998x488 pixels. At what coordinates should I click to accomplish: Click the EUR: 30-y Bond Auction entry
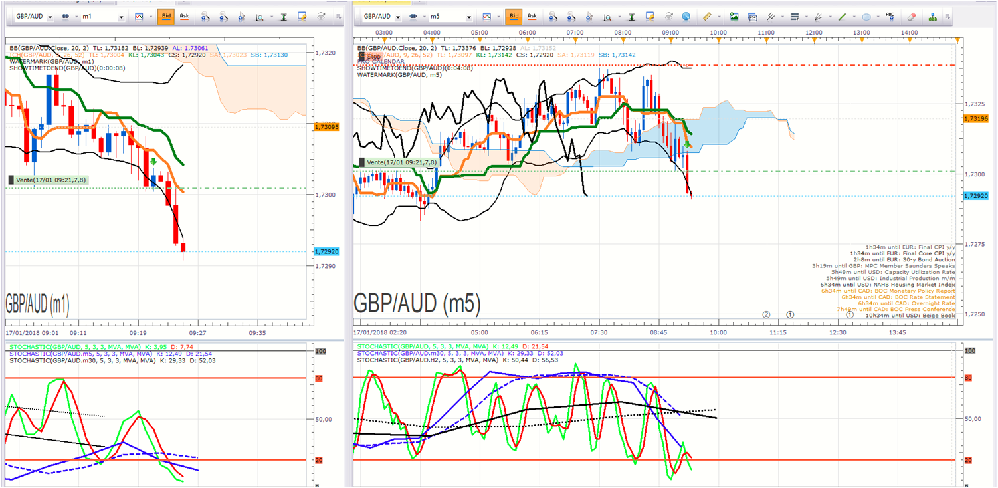(903, 260)
